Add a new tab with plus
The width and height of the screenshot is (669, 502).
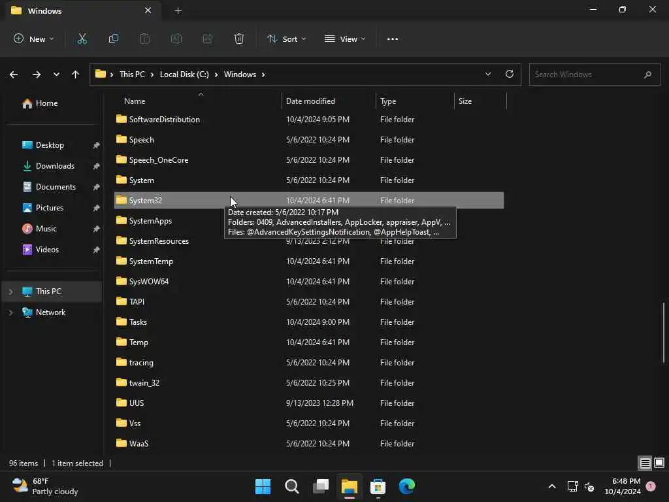(x=178, y=11)
